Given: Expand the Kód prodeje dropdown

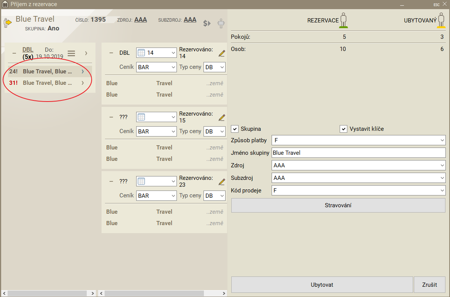Looking at the screenshot, I should [x=358, y=191].
